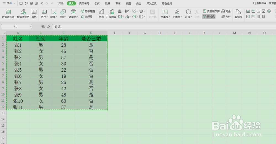276x144 pixels.
Task: Switch to the 特色应用 tab
Action: coord(167,3)
